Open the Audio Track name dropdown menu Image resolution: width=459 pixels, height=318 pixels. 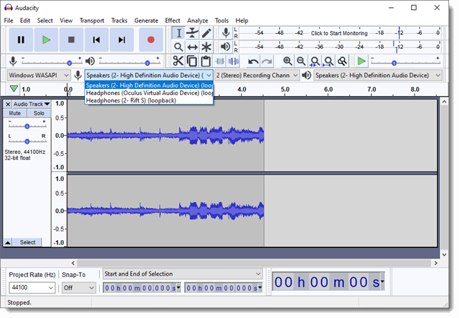click(31, 104)
